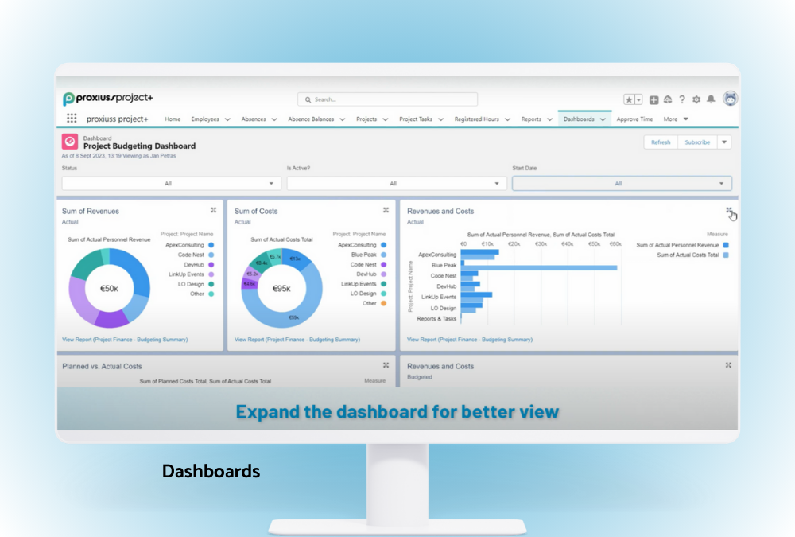Open the notifications bell

[x=711, y=99]
